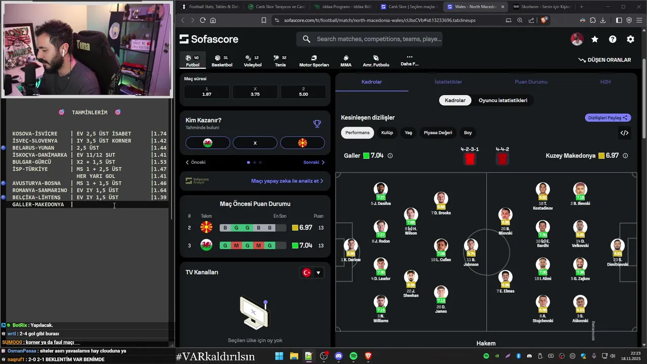Vote for Wales to win

click(x=208, y=143)
